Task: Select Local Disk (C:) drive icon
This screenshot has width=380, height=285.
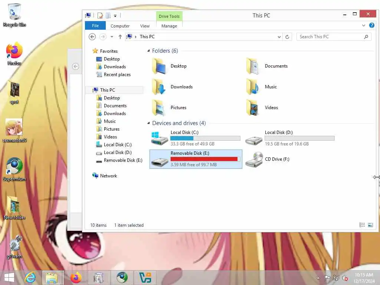Action: 160,138
